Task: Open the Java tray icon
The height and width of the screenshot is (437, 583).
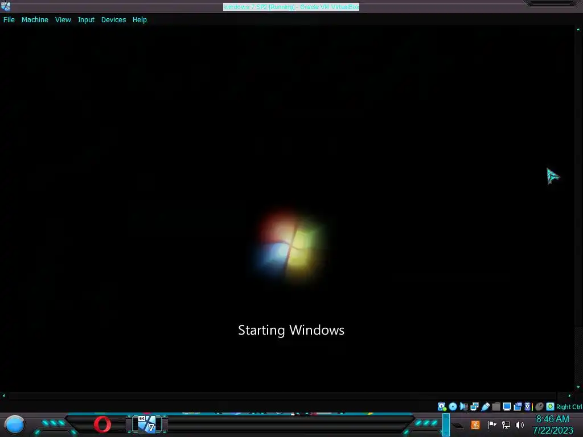Action: click(x=475, y=424)
